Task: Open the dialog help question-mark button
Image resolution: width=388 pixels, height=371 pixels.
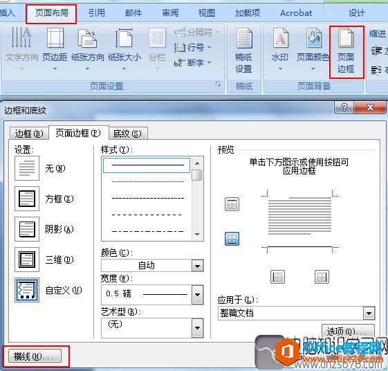Action: coord(344,107)
